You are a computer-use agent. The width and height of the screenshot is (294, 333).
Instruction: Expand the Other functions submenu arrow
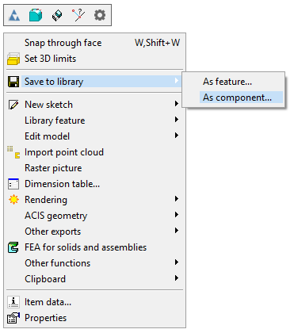coord(177,262)
